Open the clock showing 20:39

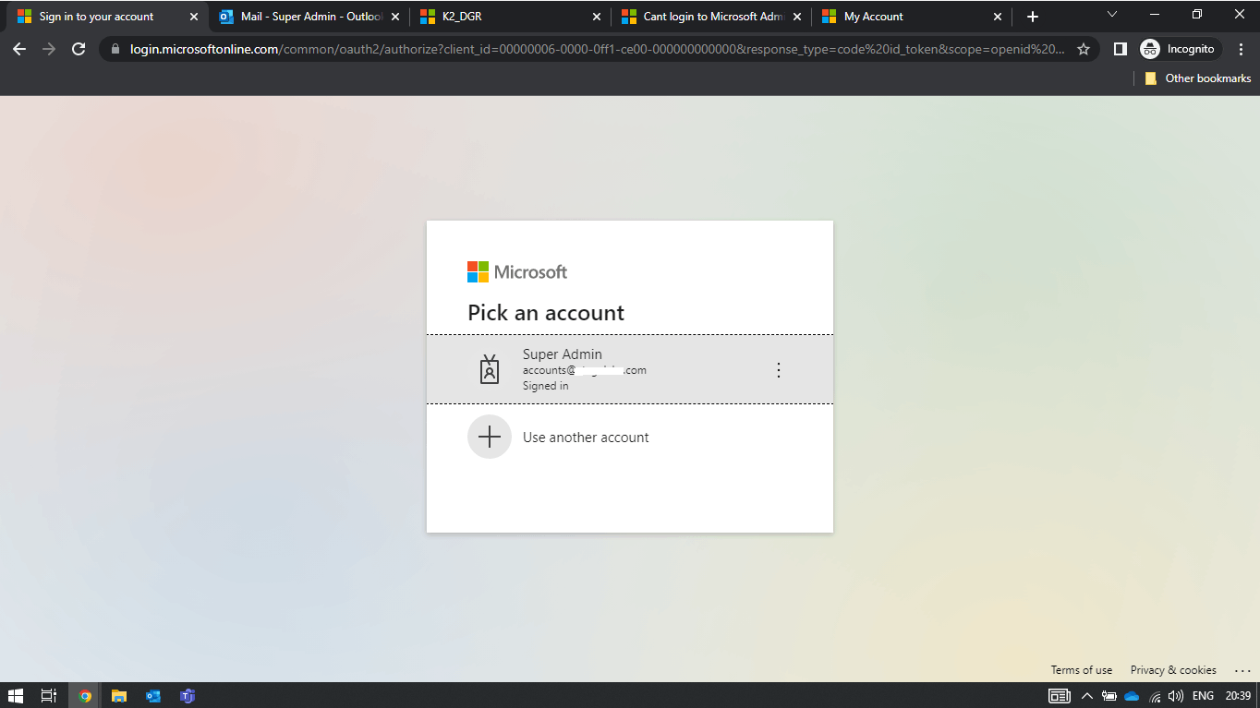tap(1238, 696)
